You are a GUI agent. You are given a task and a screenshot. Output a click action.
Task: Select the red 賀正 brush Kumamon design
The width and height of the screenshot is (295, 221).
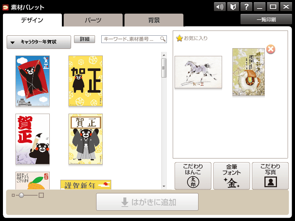32,139
